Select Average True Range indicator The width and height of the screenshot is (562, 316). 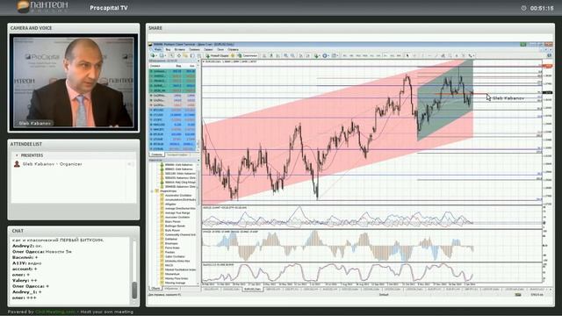(177, 212)
